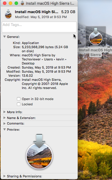Screen dimensions: 112x180
Task: Click the Desktop path segment
Action: click(x=28, y=63)
